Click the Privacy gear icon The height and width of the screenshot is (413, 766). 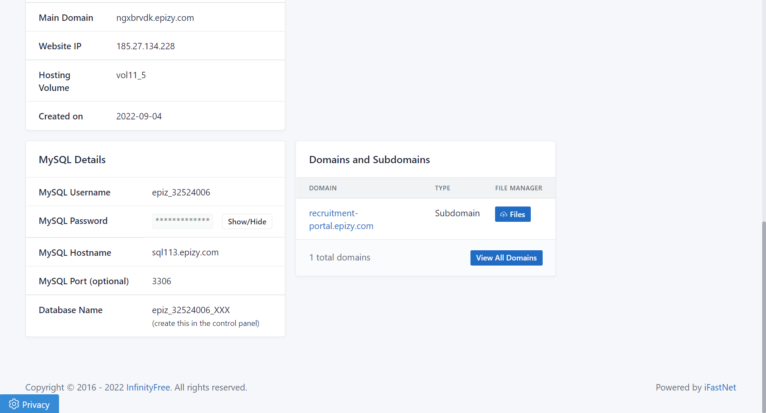click(14, 404)
